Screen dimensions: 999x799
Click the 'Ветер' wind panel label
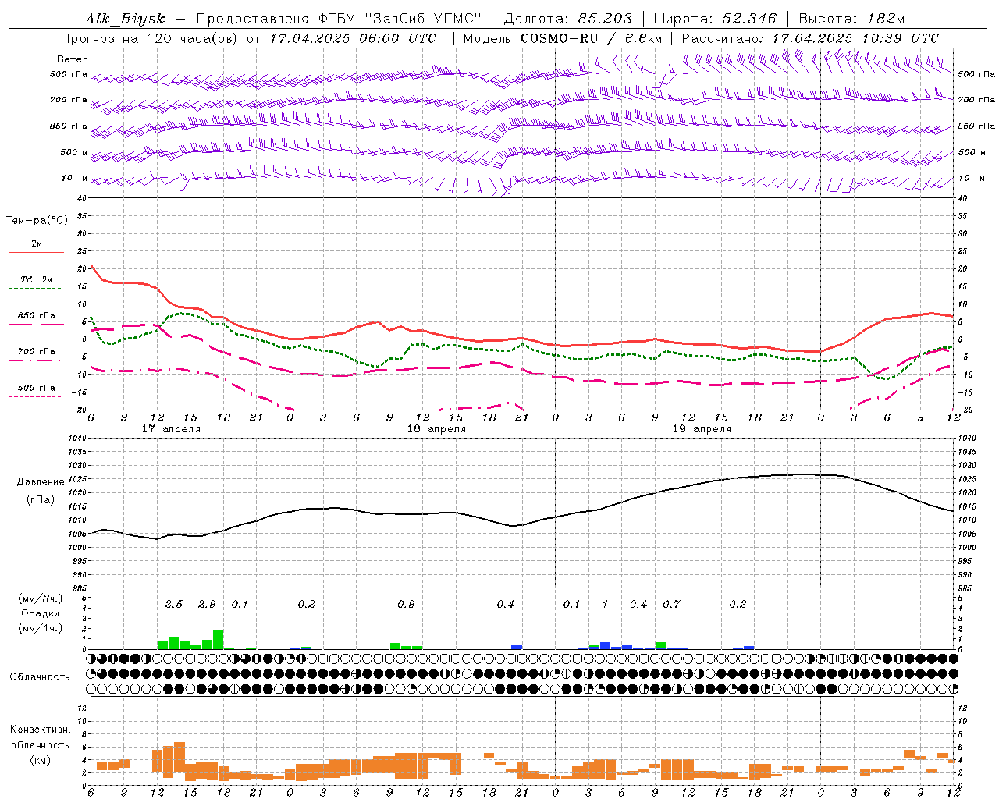click(73, 59)
